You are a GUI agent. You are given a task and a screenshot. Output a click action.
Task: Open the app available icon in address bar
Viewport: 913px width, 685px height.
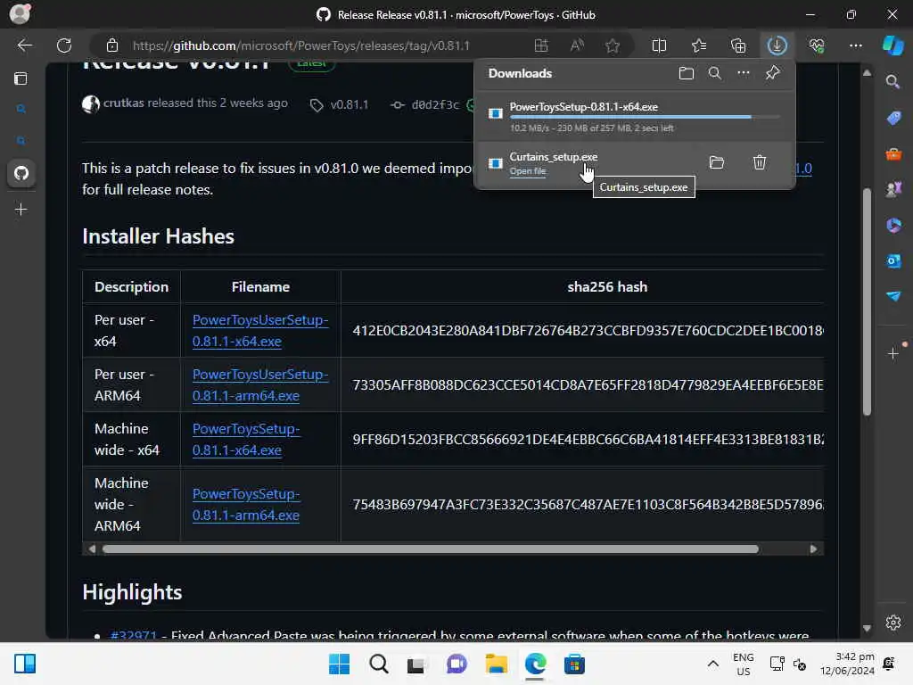(541, 45)
